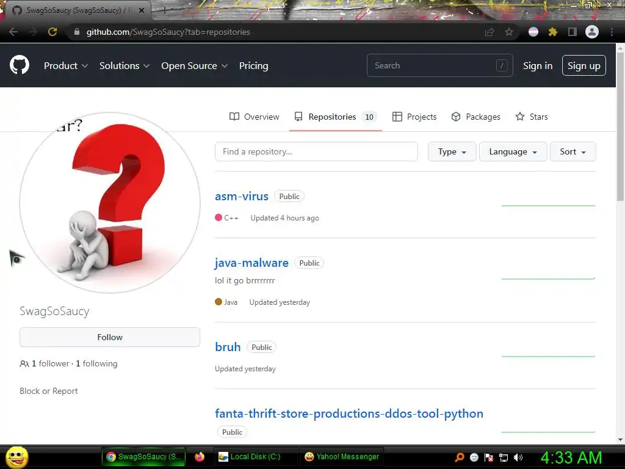Image resolution: width=625 pixels, height=469 pixels.
Task: Switch to the Packages tab
Action: click(475, 117)
